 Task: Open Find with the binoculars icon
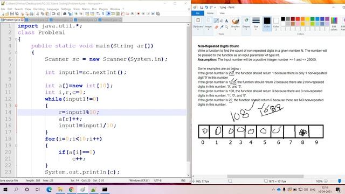point(65,13)
